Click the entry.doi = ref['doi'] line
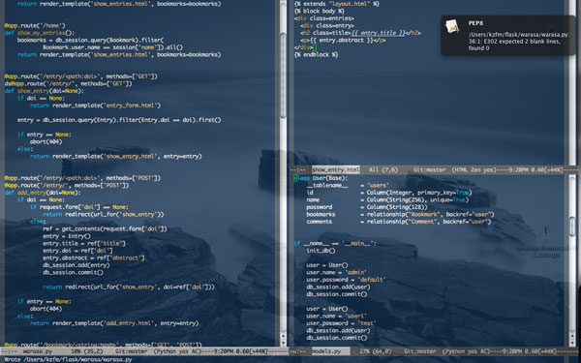Viewport: 581px width, 363px height. (77, 251)
